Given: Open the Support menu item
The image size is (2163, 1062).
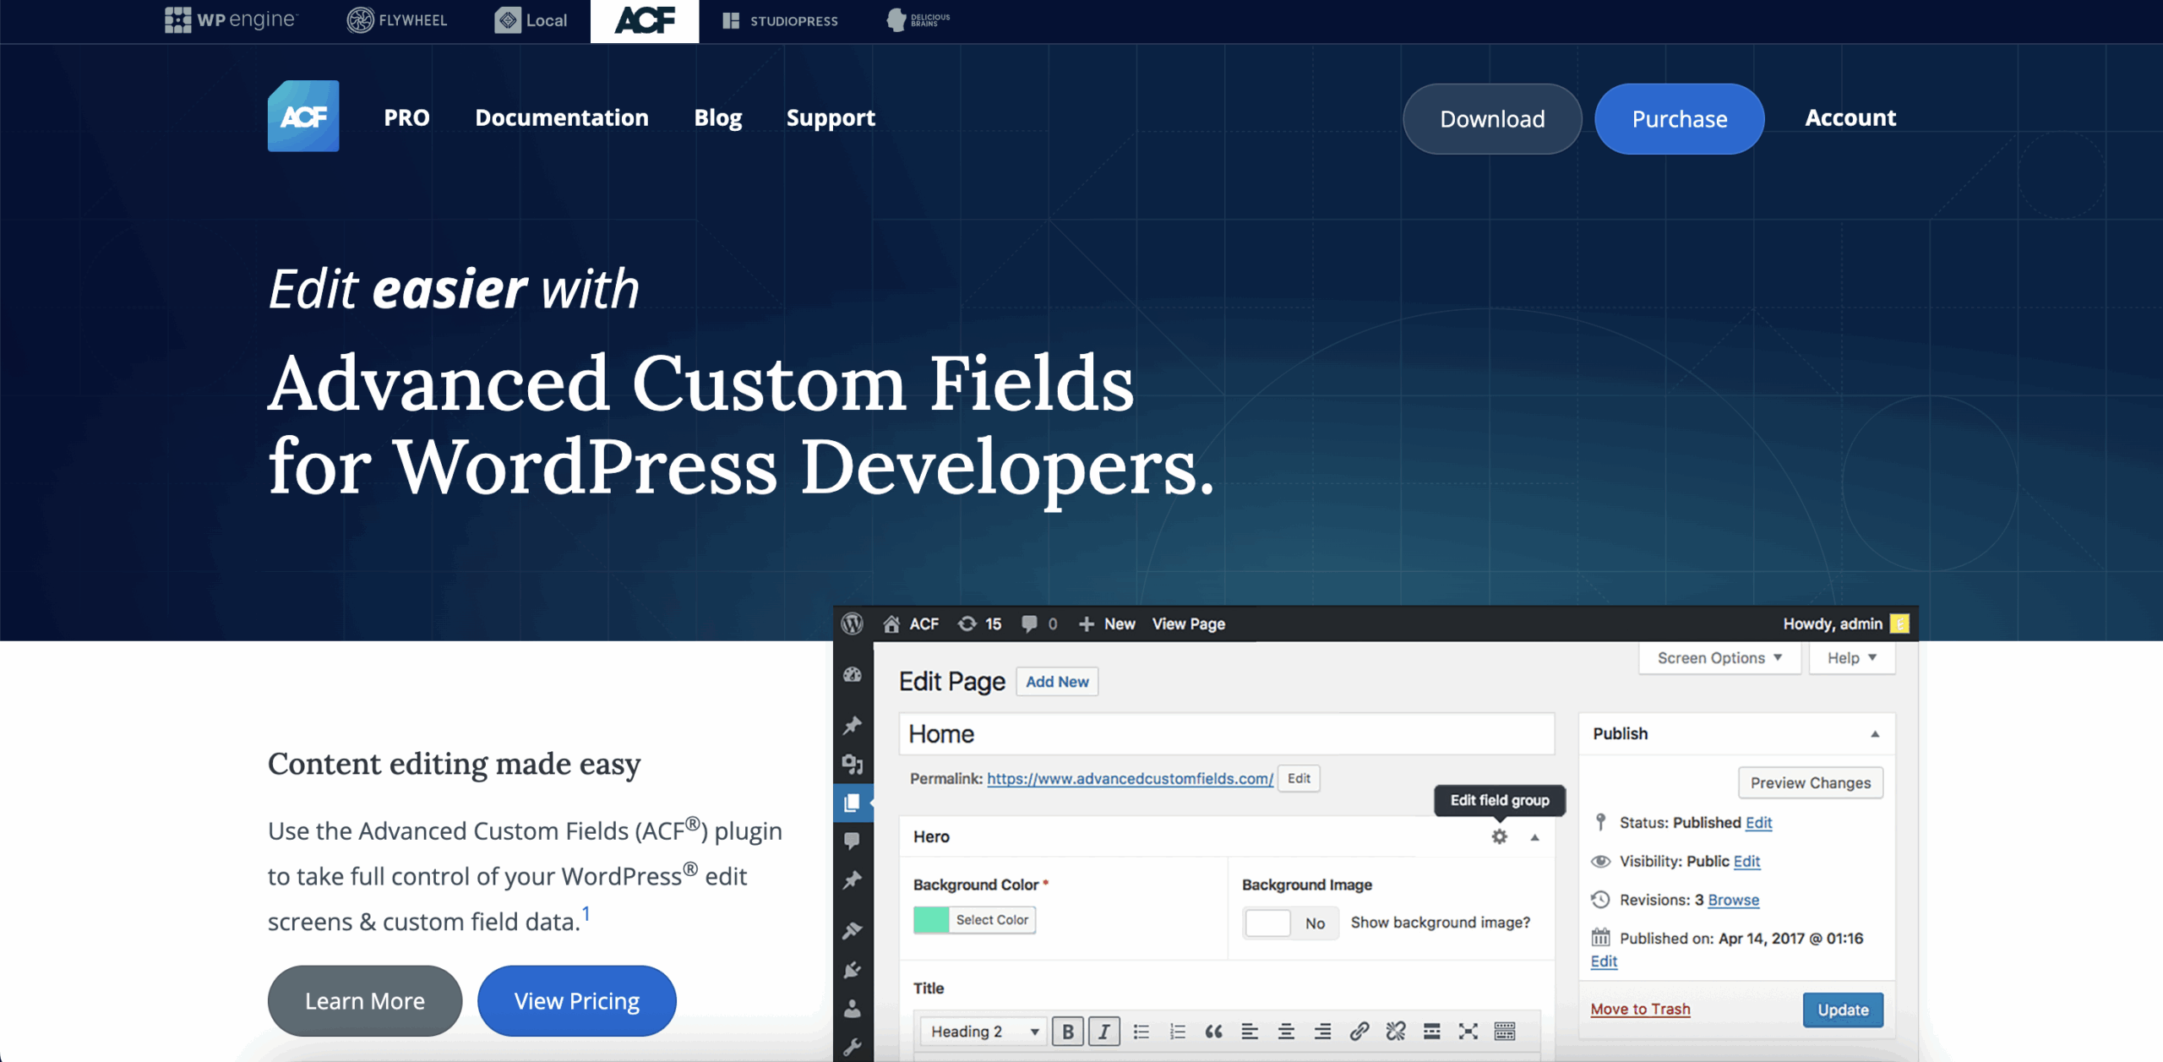Looking at the screenshot, I should (831, 117).
